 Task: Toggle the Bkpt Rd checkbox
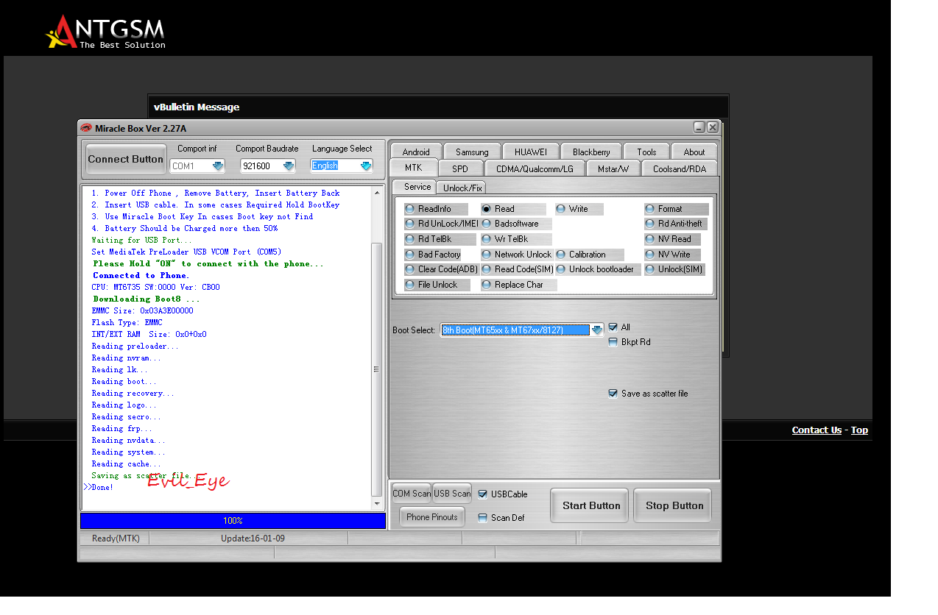pos(613,342)
